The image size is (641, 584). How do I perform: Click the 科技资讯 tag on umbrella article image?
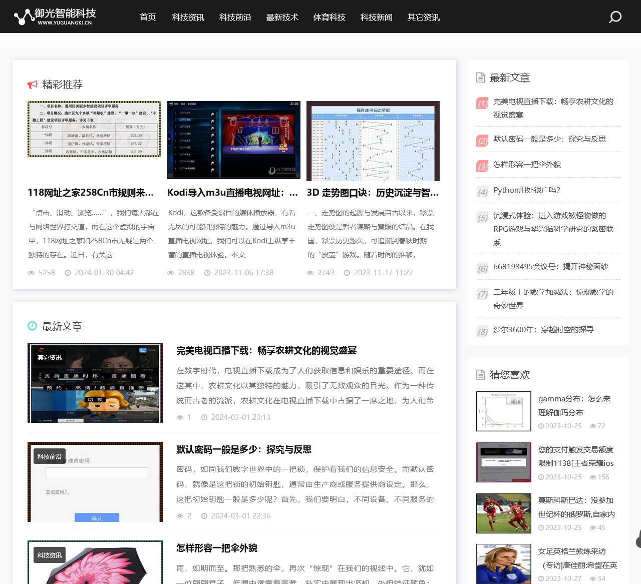[x=50, y=555]
